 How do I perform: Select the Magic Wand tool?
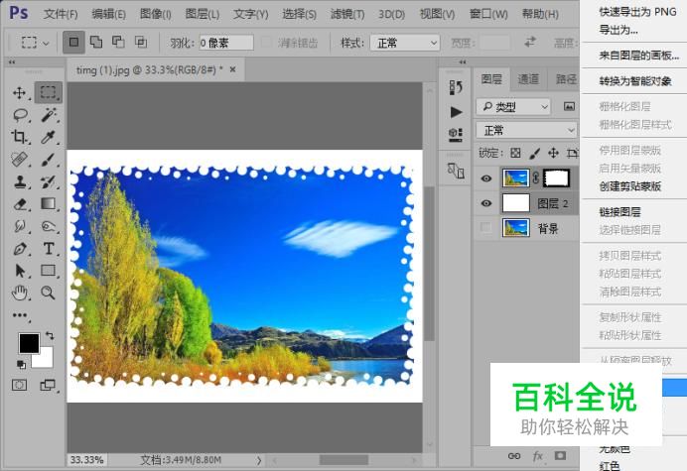[49, 115]
